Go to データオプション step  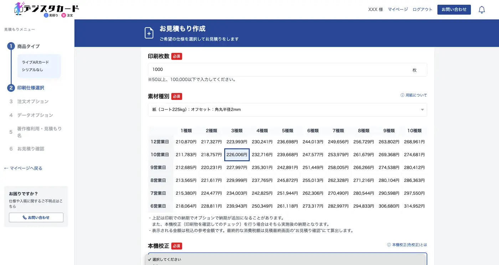click(x=35, y=115)
